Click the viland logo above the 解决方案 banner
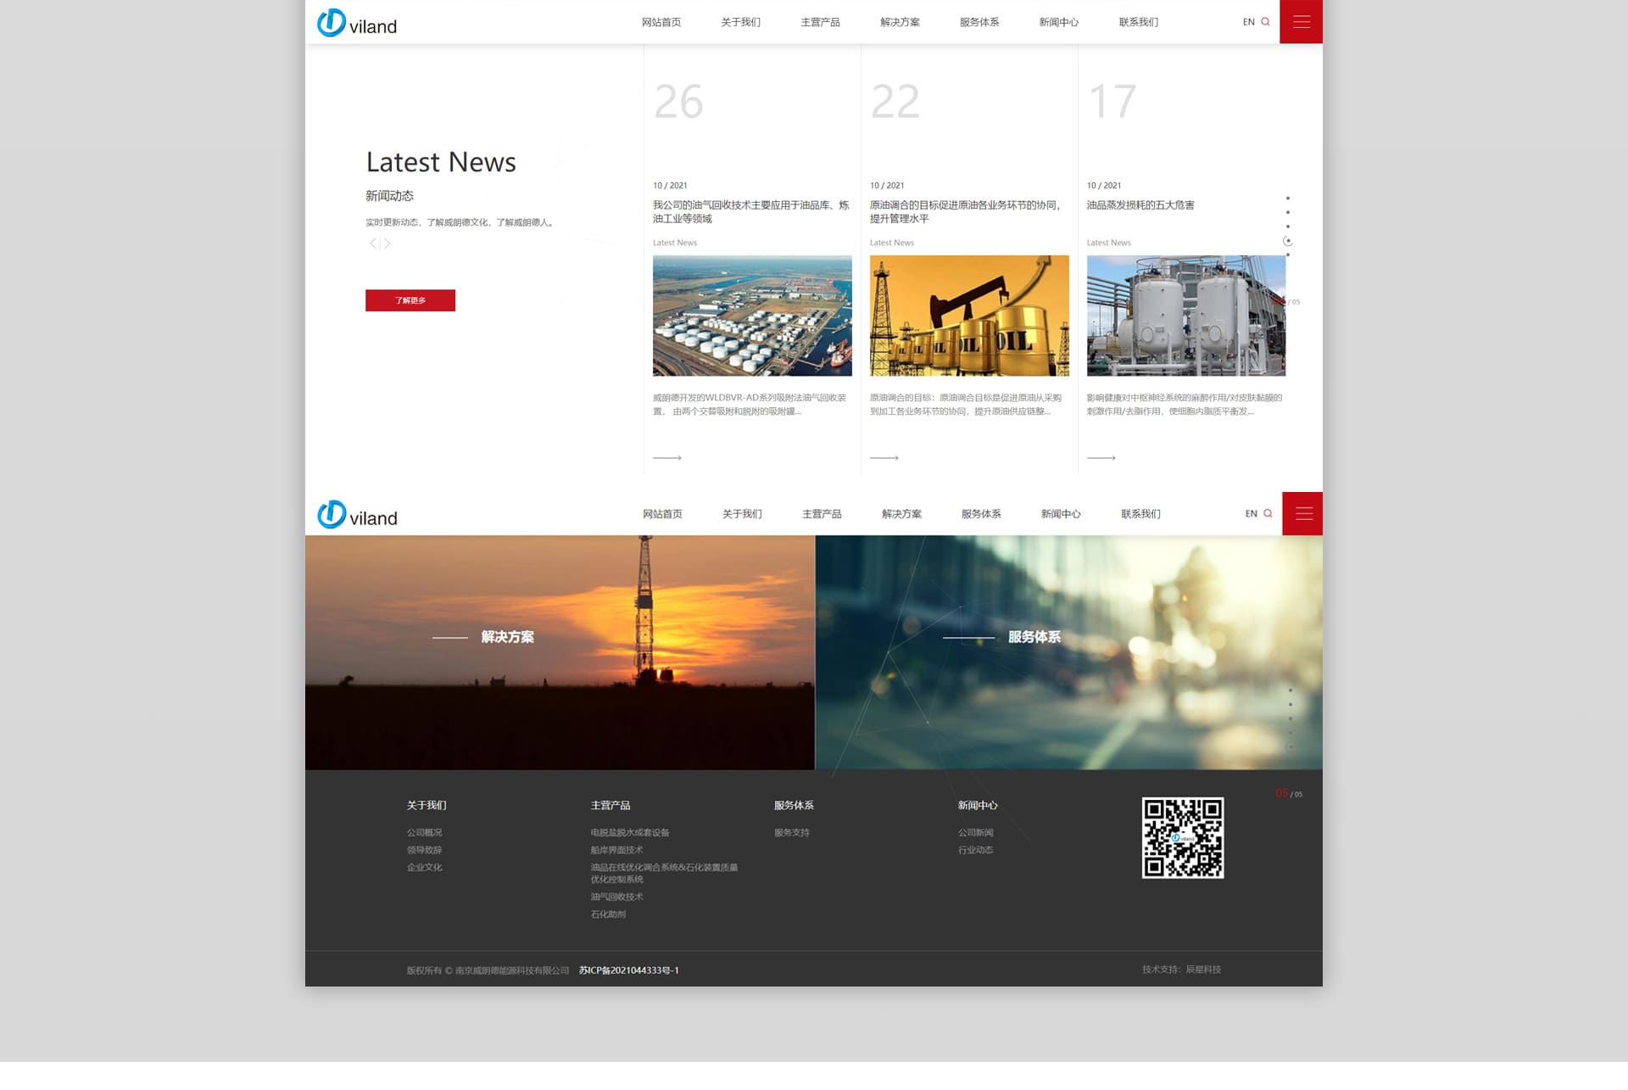The image size is (1628, 1090). [x=357, y=515]
